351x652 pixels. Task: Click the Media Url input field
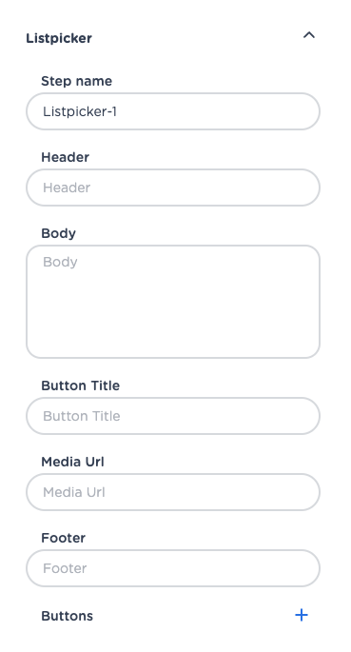click(173, 492)
